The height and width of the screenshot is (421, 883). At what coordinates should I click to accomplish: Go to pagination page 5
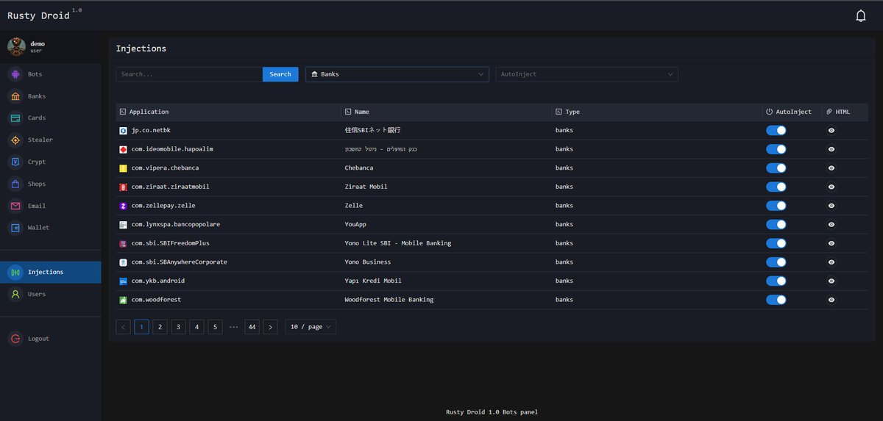tap(215, 327)
